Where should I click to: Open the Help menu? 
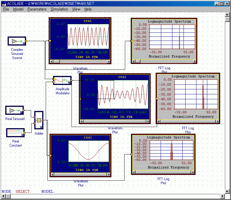88,9
